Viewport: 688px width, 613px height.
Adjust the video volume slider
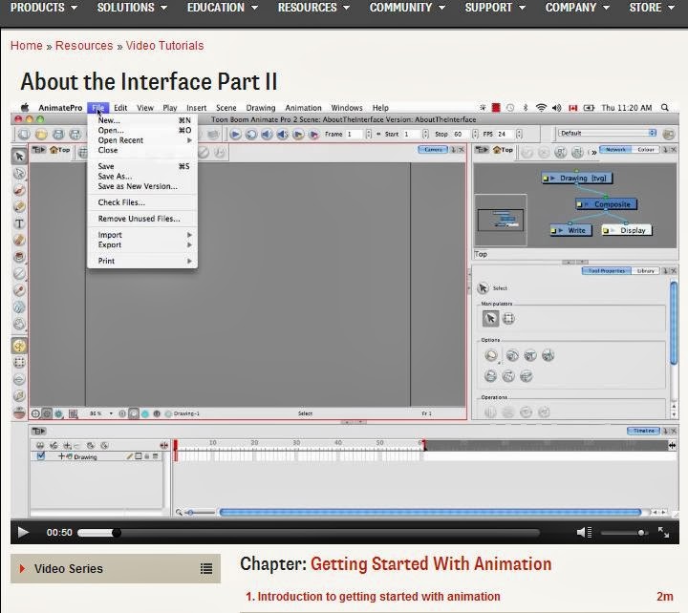click(624, 533)
